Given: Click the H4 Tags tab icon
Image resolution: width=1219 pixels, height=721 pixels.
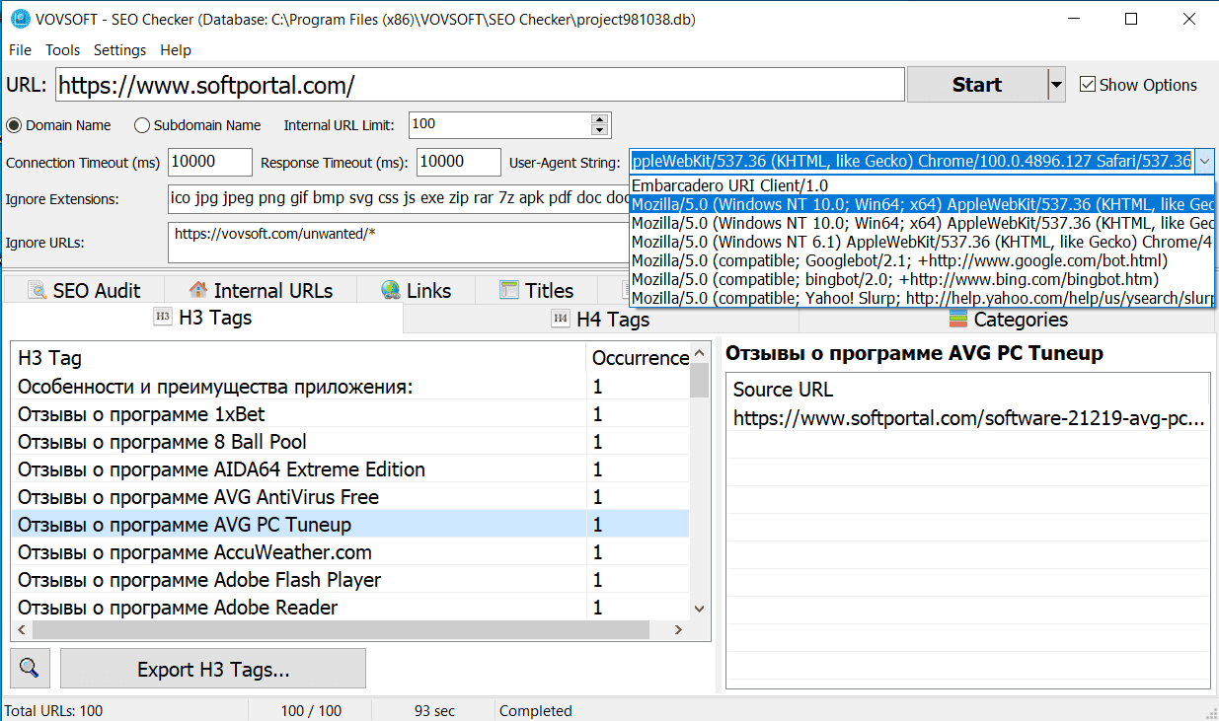Looking at the screenshot, I should coord(560,319).
